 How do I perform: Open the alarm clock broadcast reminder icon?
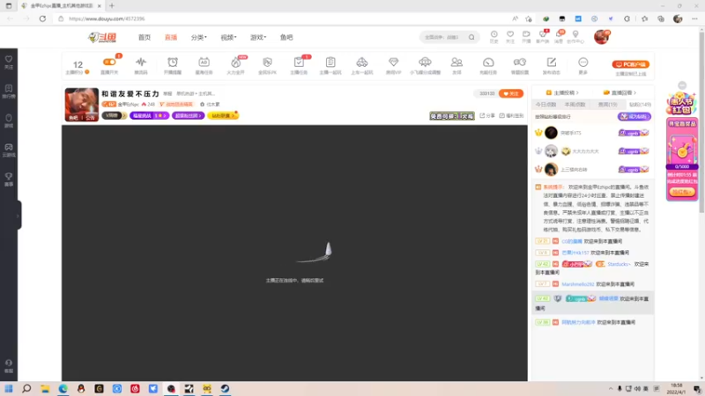173,62
